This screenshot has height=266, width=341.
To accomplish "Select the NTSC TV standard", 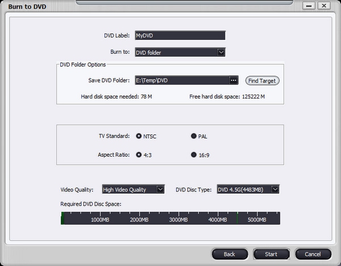I will [x=139, y=136].
